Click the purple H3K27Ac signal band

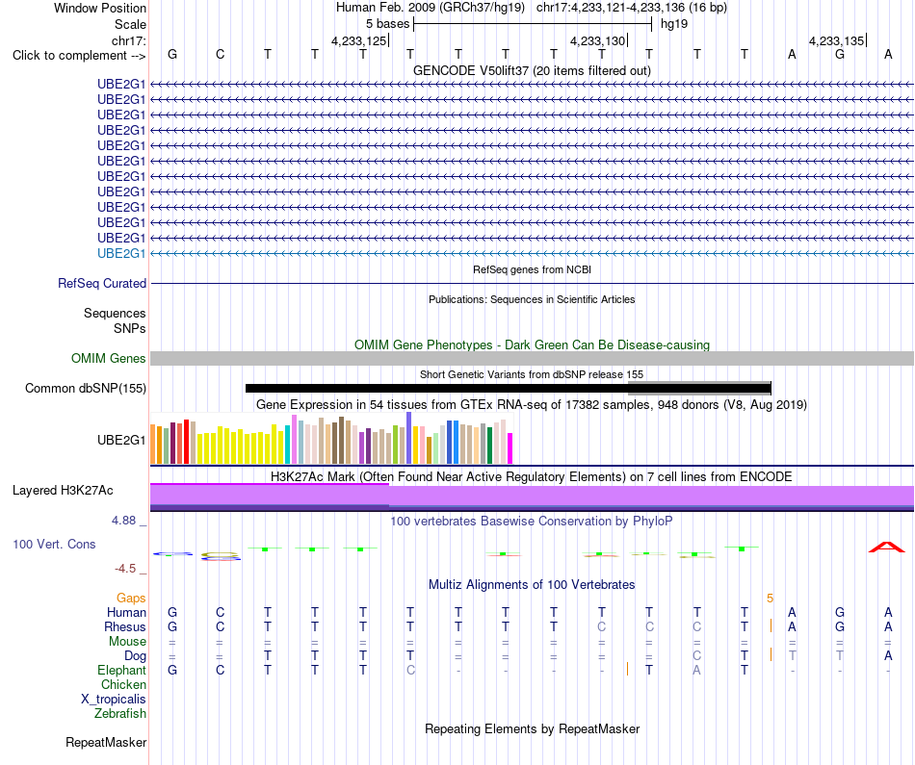(532, 497)
